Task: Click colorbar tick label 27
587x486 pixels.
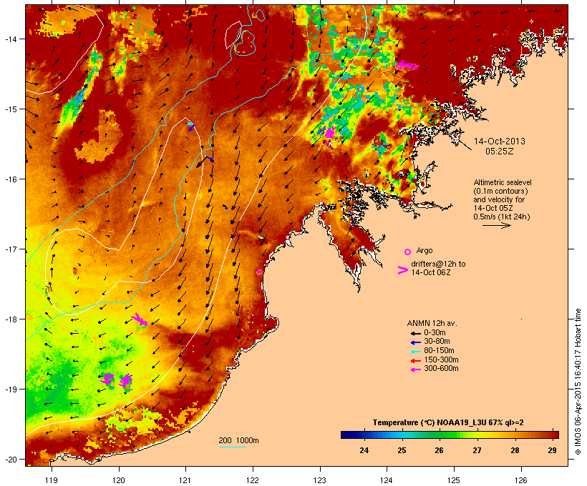Action: tap(477, 450)
